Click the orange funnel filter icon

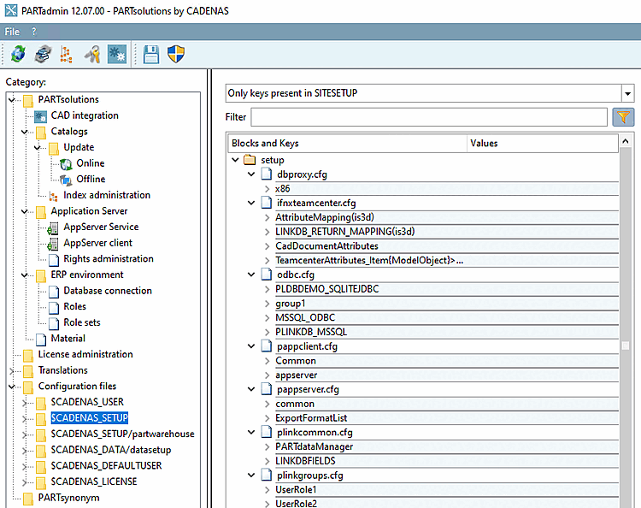pos(623,117)
